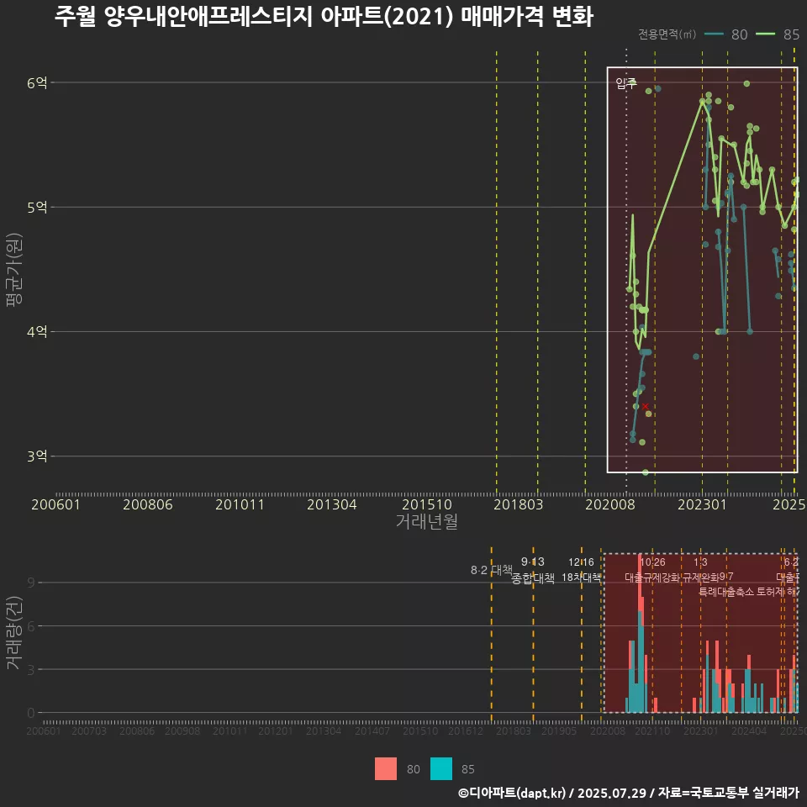Click the 18차대책 policy label
This screenshot has height=807, width=807.
pyautogui.click(x=581, y=577)
